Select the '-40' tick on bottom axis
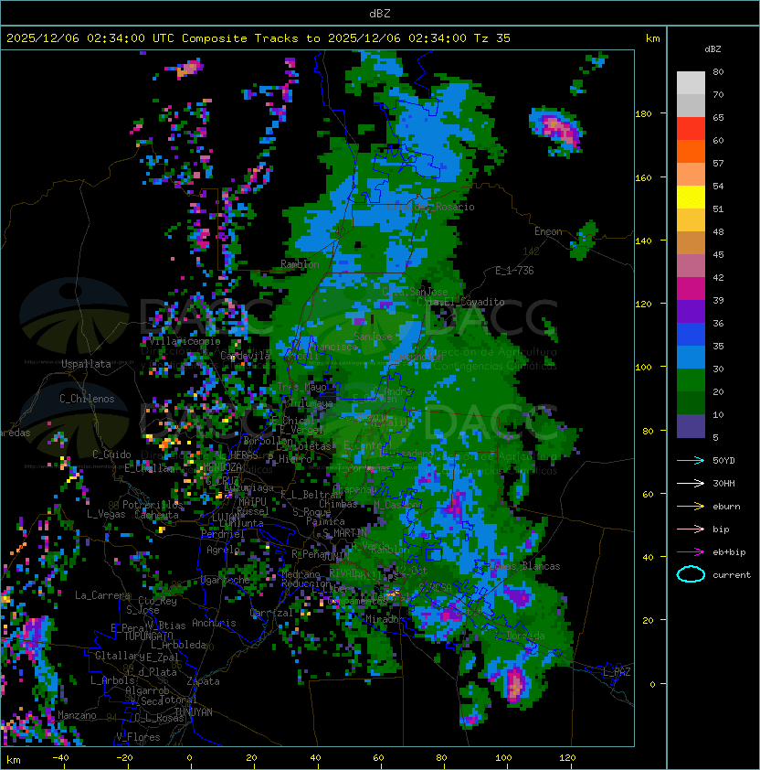This screenshot has width=760, height=770. [x=60, y=758]
